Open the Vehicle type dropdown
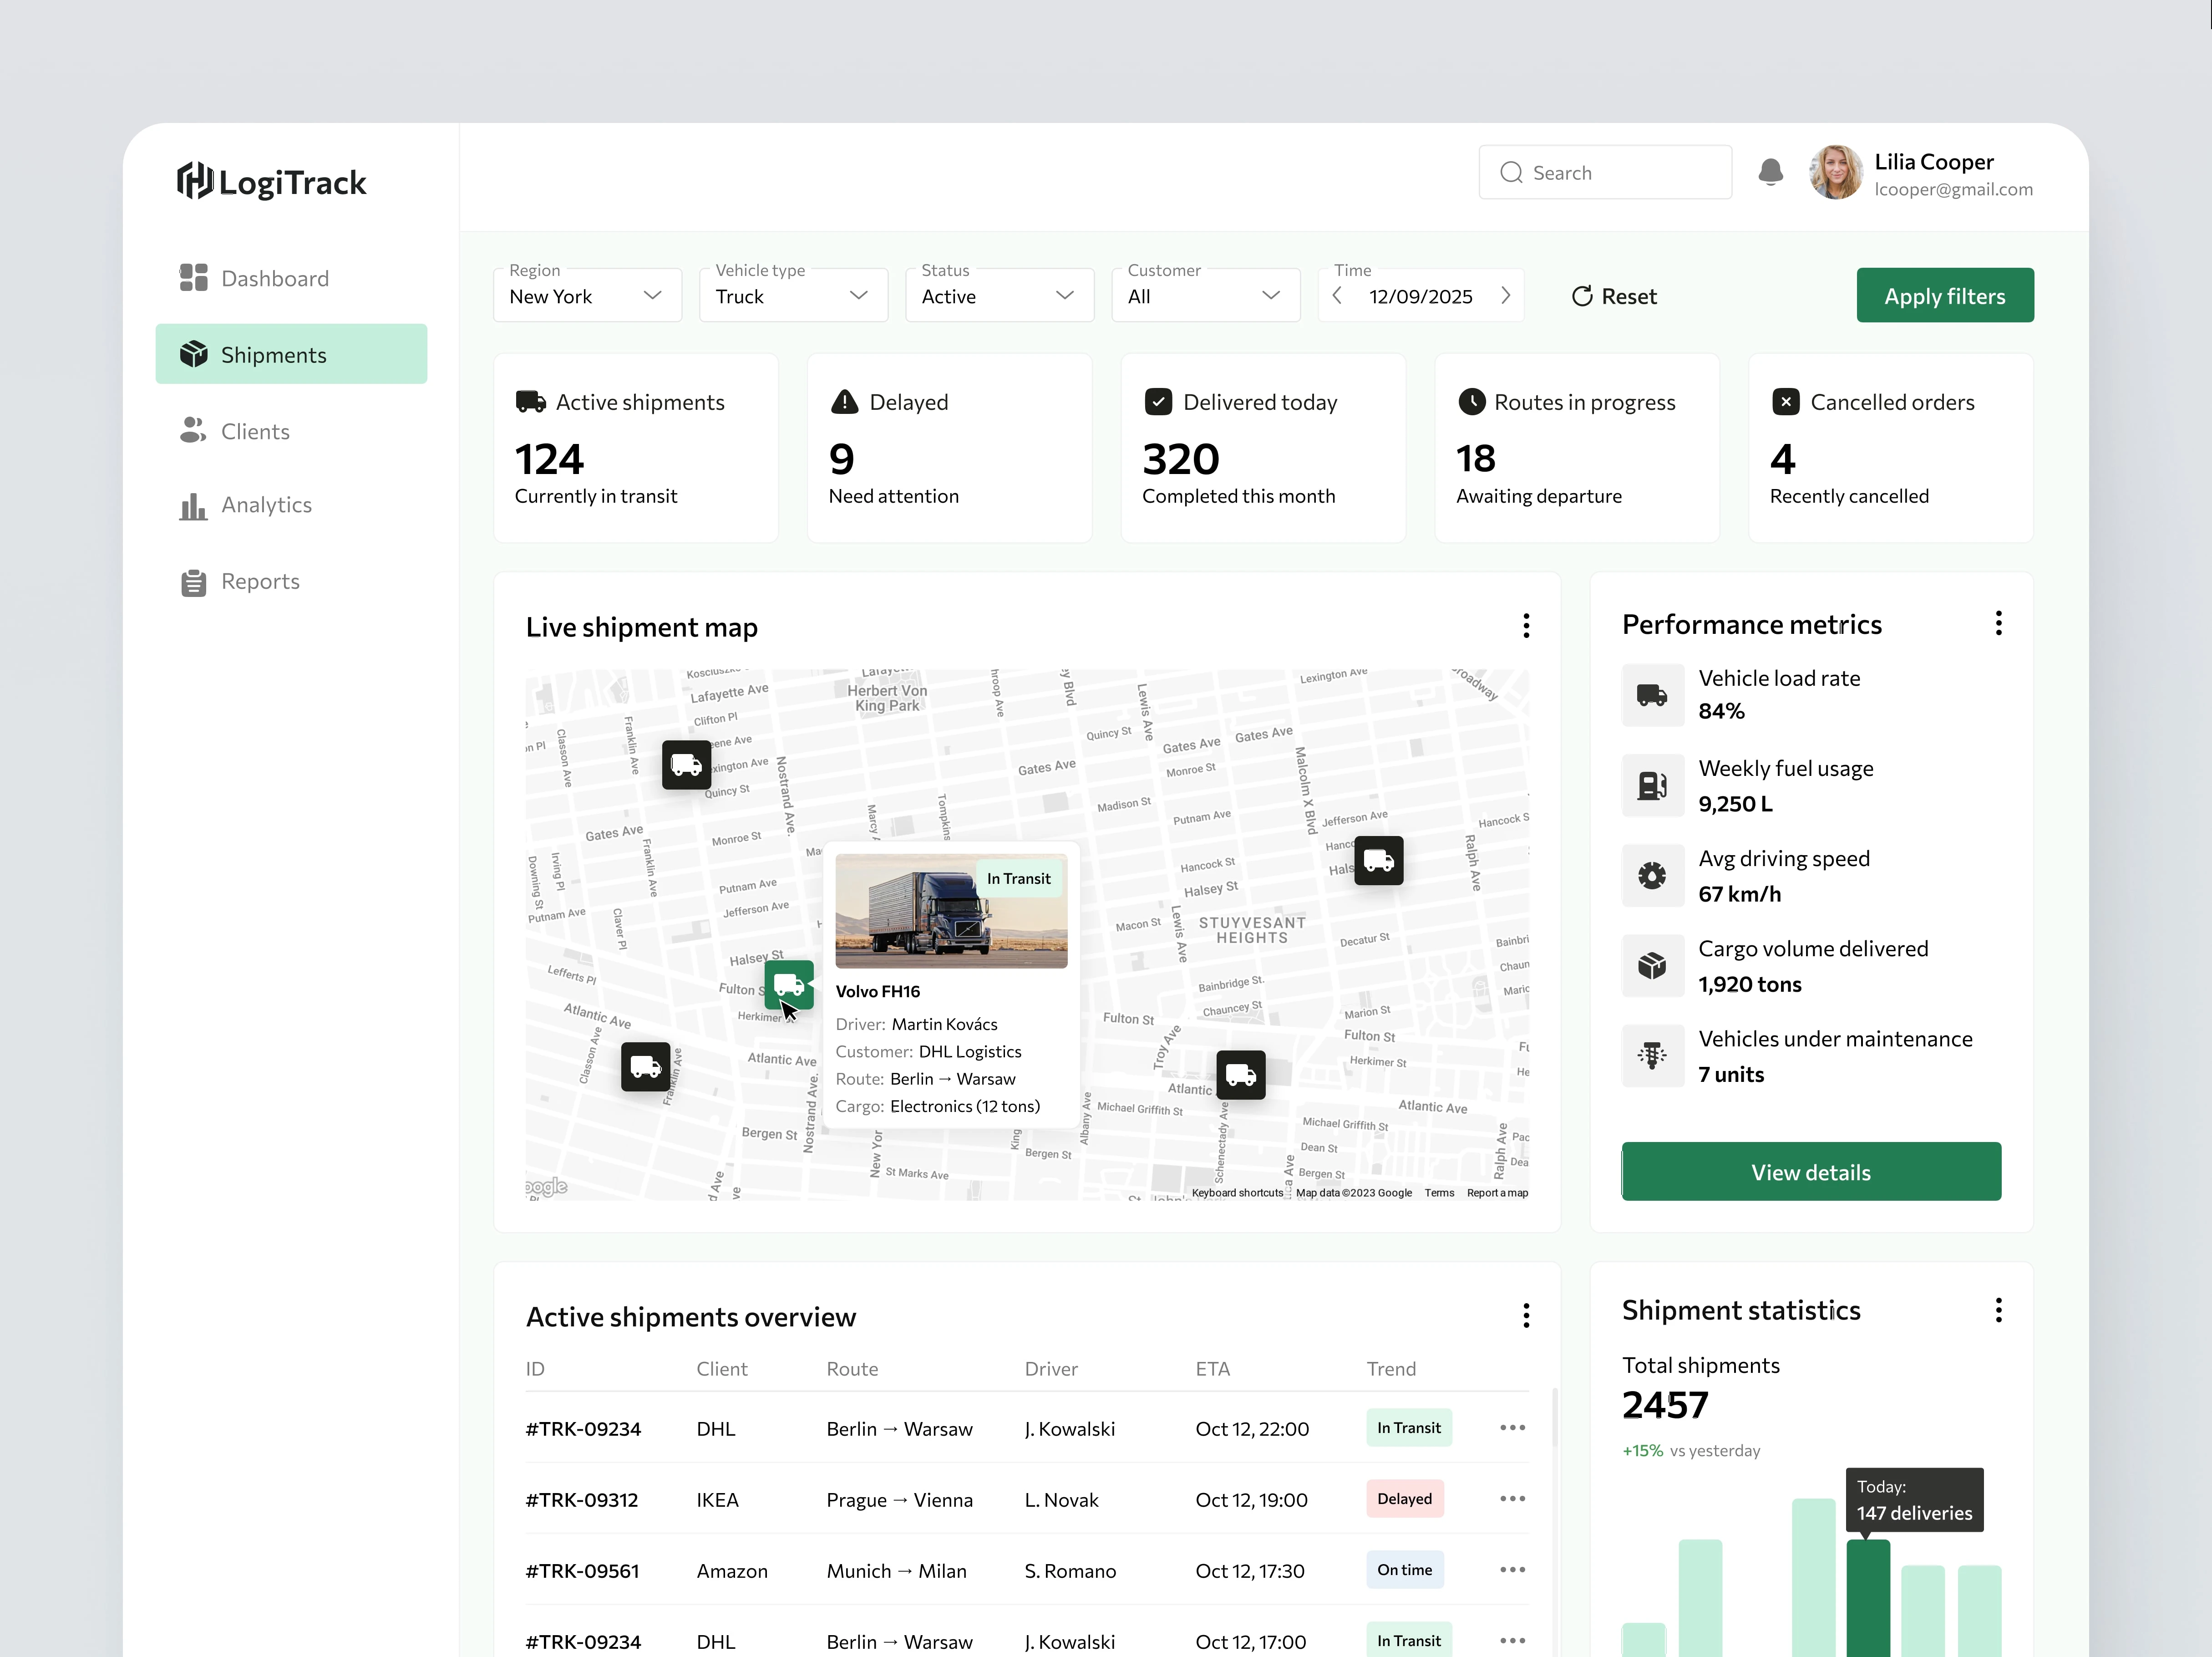This screenshot has height=1657, width=2212. 793,296
